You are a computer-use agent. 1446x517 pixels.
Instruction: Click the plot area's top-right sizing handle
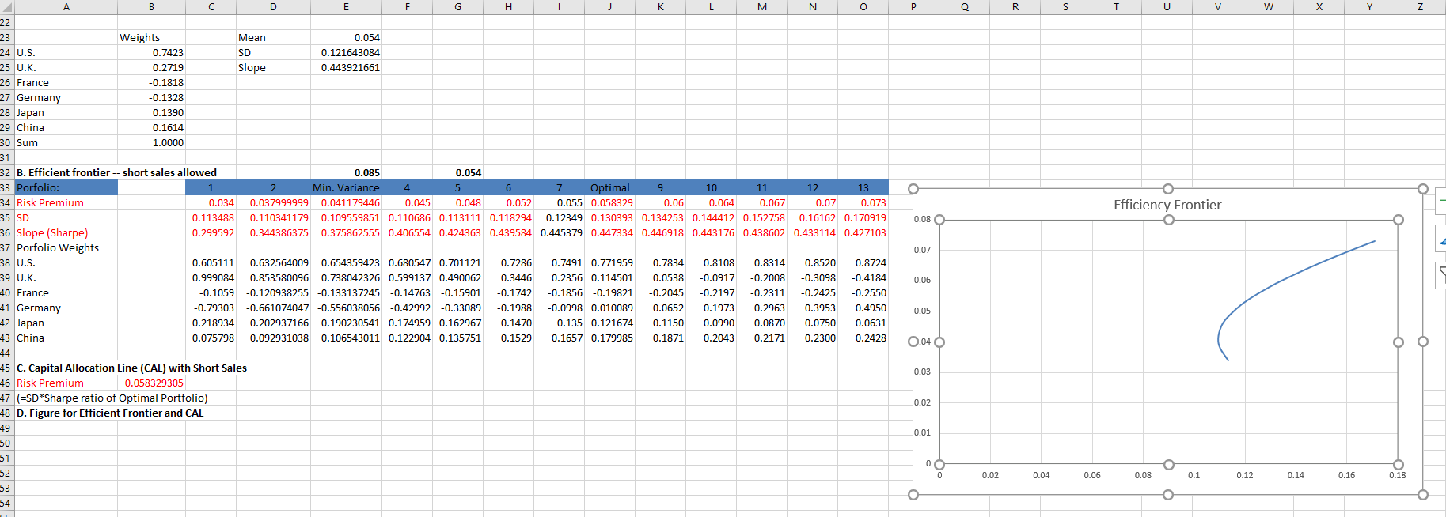click(x=1399, y=220)
